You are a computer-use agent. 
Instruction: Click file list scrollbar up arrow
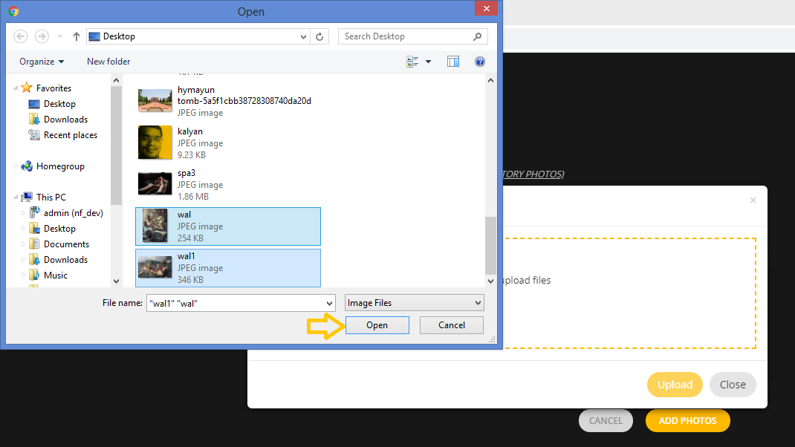[490, 81]
